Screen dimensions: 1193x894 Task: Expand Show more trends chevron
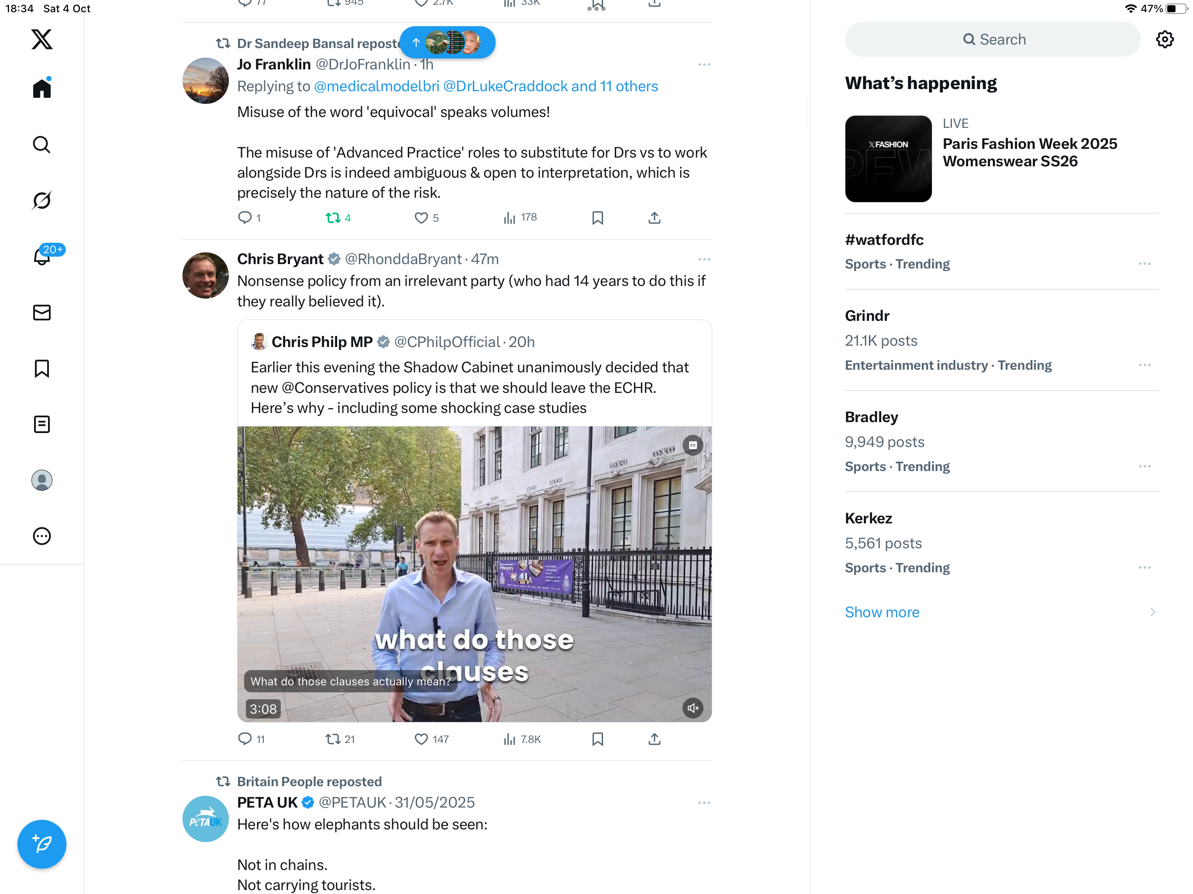click(x=1152, y=612)
